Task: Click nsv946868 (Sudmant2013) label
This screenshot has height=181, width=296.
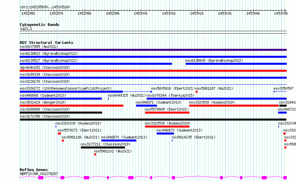Action: 43,95
